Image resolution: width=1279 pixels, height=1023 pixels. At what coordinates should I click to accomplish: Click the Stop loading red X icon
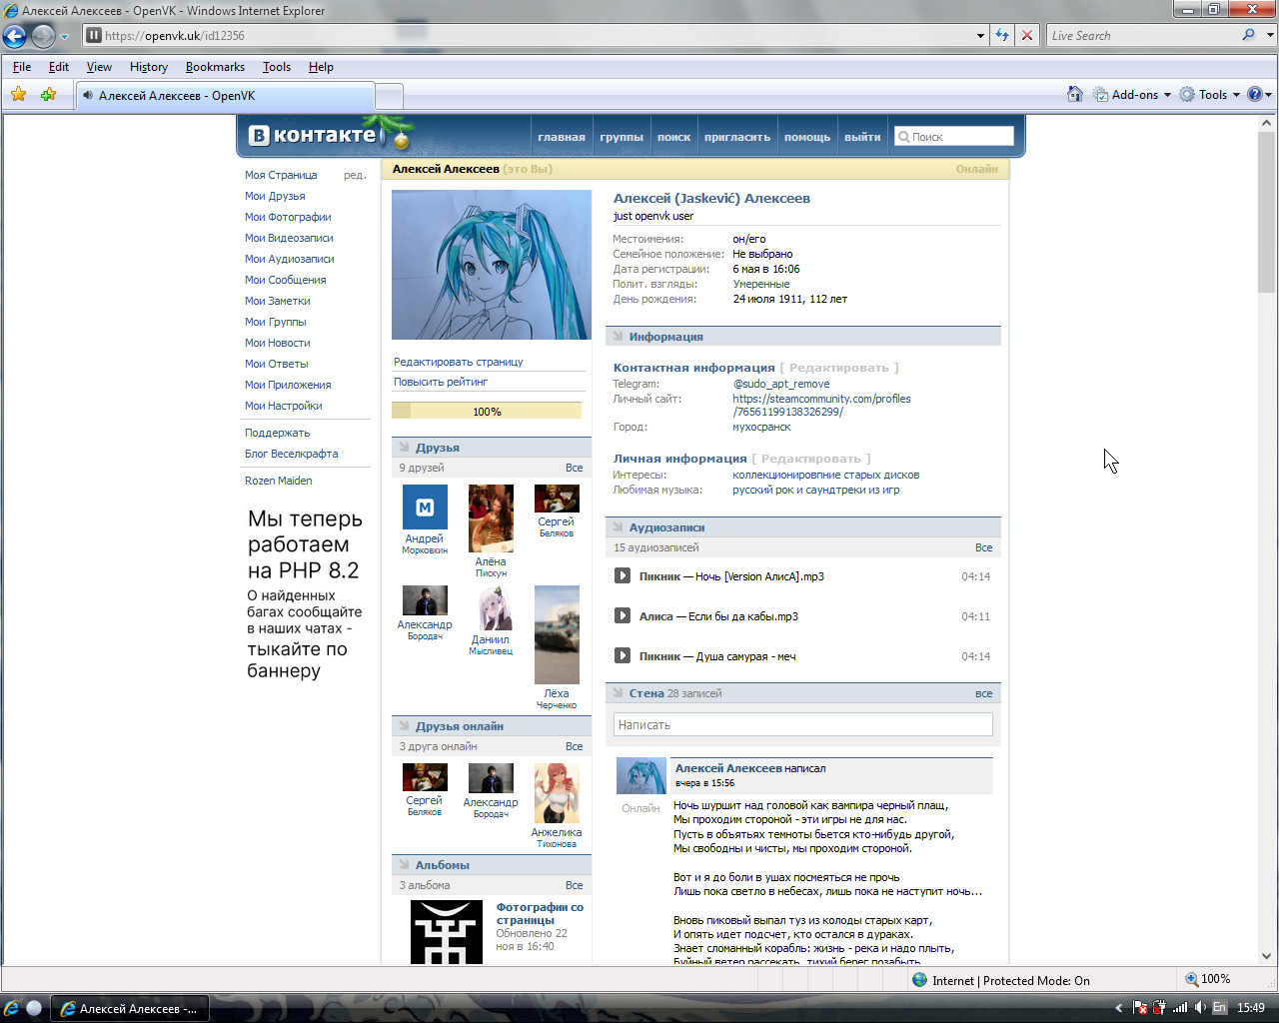(x=1026, y=35)
